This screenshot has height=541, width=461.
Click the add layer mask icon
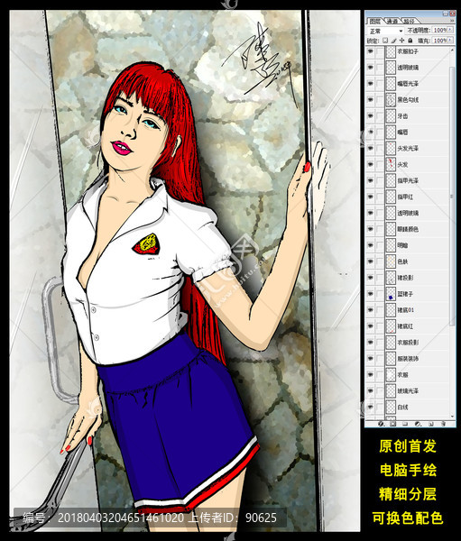tap(392, 423)
